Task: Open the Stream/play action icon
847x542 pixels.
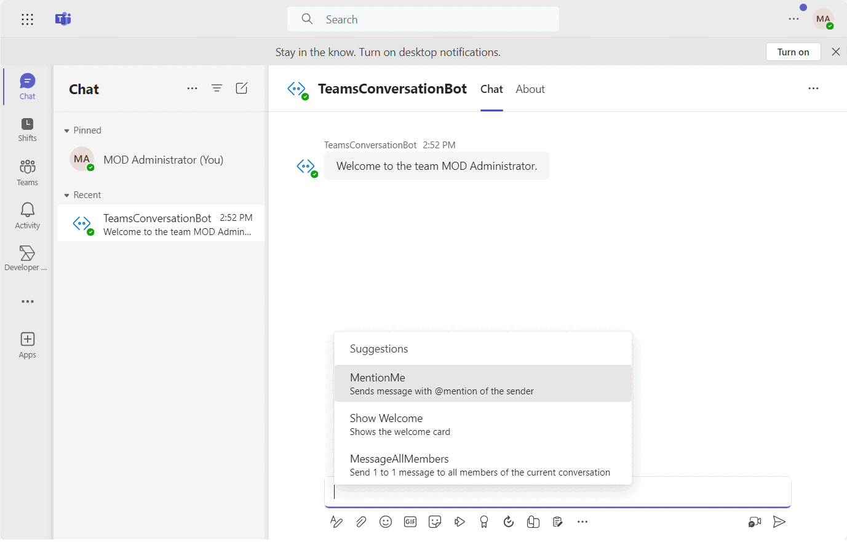Action: 459,522
